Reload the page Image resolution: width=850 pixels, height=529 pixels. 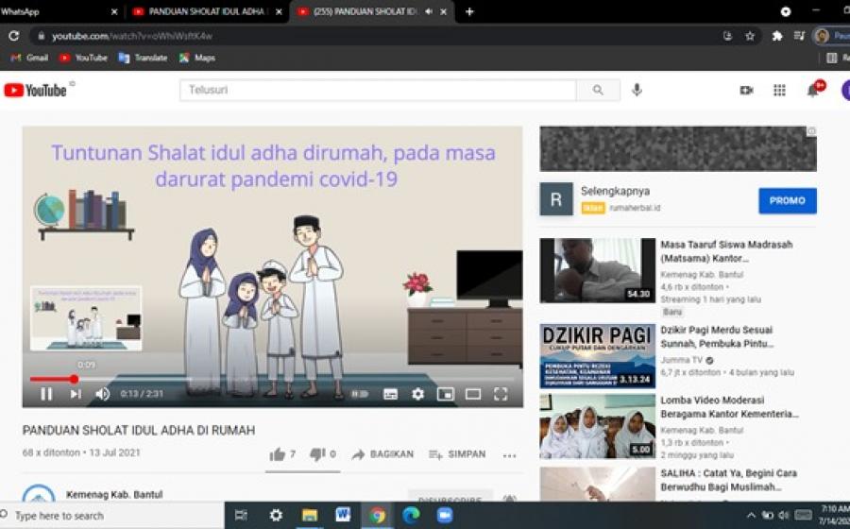coord(14,36)
